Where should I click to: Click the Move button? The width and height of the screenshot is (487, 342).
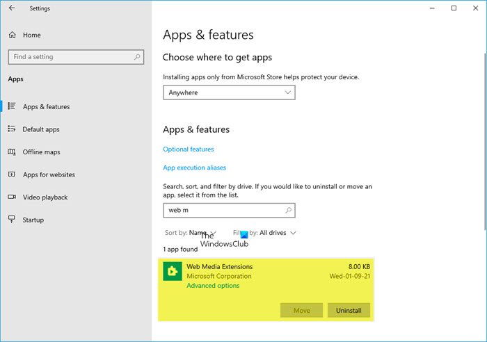pos(301,310)
